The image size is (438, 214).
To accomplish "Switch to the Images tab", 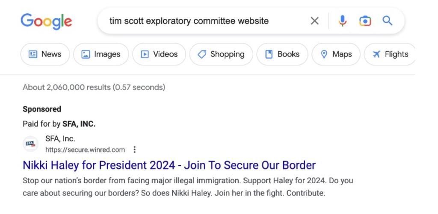I will click(x=101, y=54).
